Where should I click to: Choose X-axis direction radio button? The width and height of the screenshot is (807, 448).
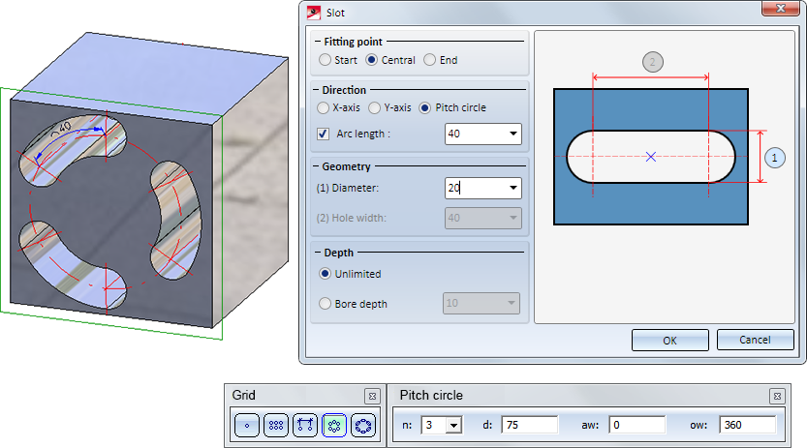point(323,108)
